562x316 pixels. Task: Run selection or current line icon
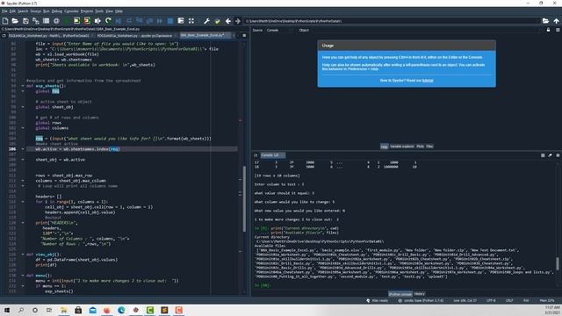pyautogui.click(x=97, y=21)
